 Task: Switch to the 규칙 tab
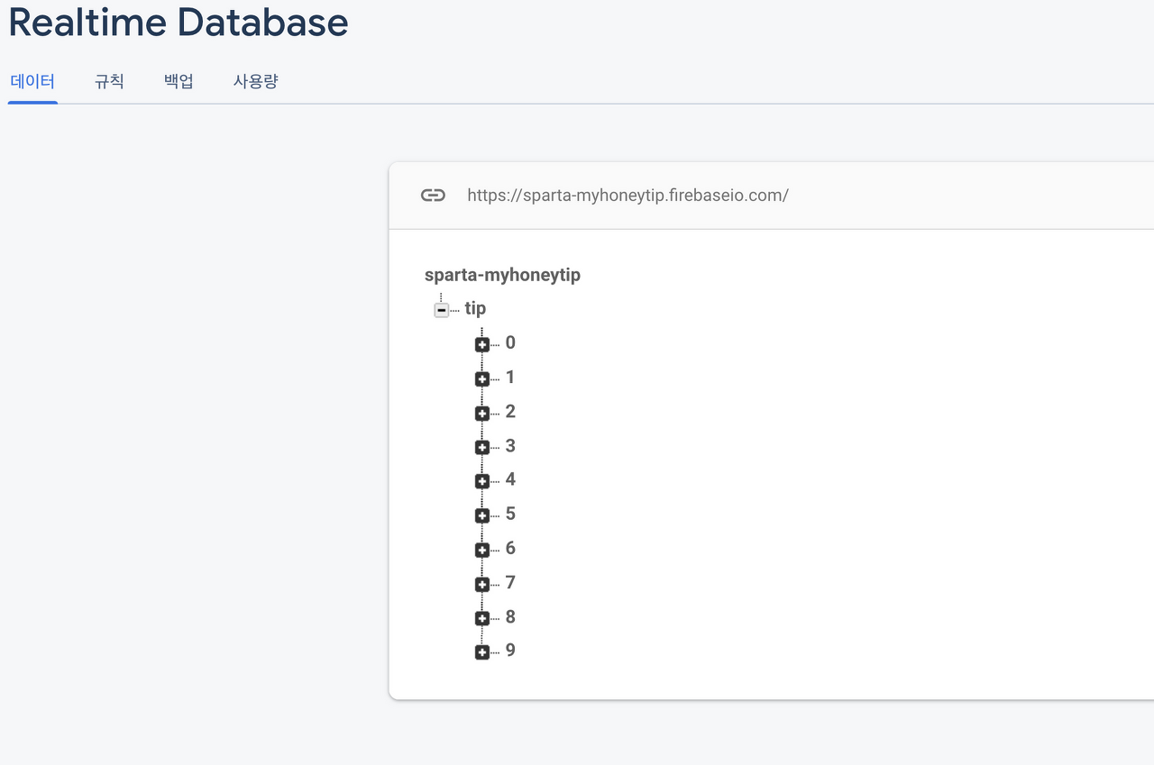click(x=109, y=82)
